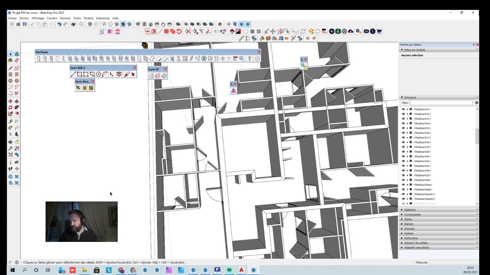The width and height of the screenshot is (490, 275).
Task: Click the Save floppy disk icon
Action: [24, 24]
